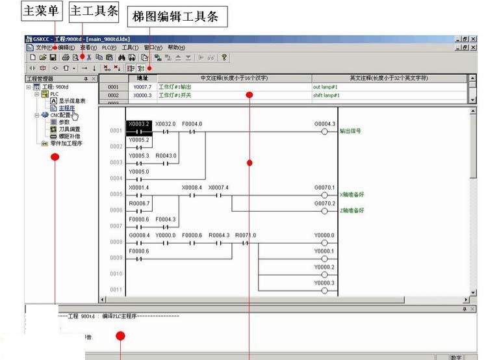Click address cell Y0007.7
Screen dimensions: 486x360
click(x=142, y=87)
